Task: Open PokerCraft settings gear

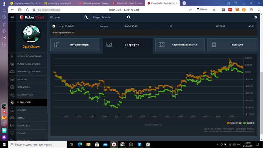Action: pyautogui.click(x=256, y=17)
